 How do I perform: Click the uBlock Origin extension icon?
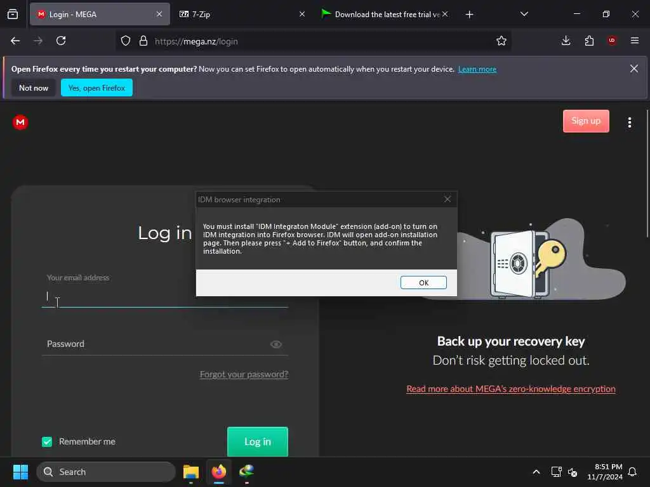coord(612,41)
